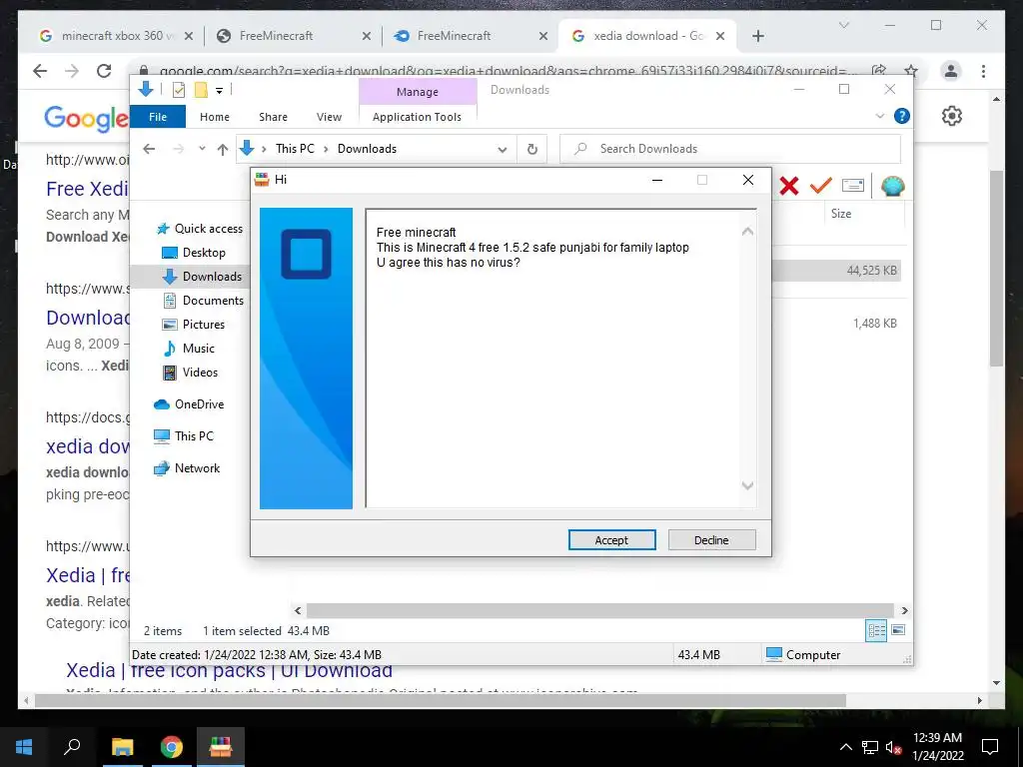Select the Application Tools tab
Image resolution: width=1023 pixels, height=767 pixels.
(x=417, y=117)
